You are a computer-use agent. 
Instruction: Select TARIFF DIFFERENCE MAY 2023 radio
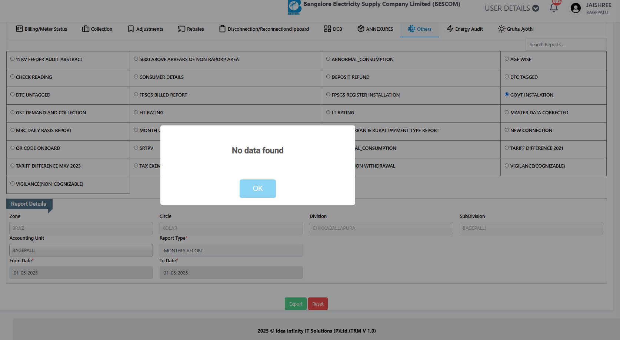[13, 165]
